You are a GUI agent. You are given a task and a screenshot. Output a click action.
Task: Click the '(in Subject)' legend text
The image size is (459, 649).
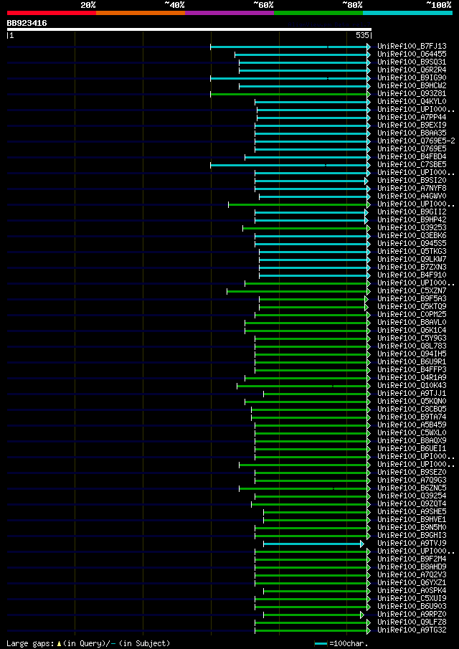click(144, 643)
